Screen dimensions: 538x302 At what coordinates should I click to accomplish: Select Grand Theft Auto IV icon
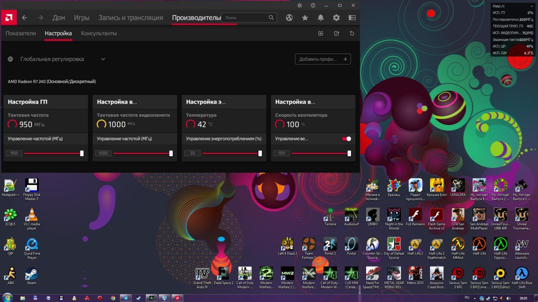point(202,278)
